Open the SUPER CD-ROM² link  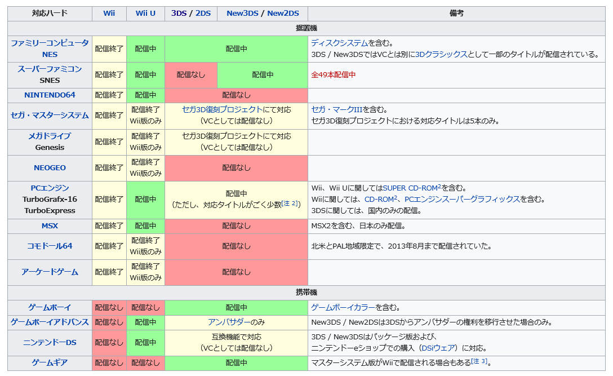412,188
